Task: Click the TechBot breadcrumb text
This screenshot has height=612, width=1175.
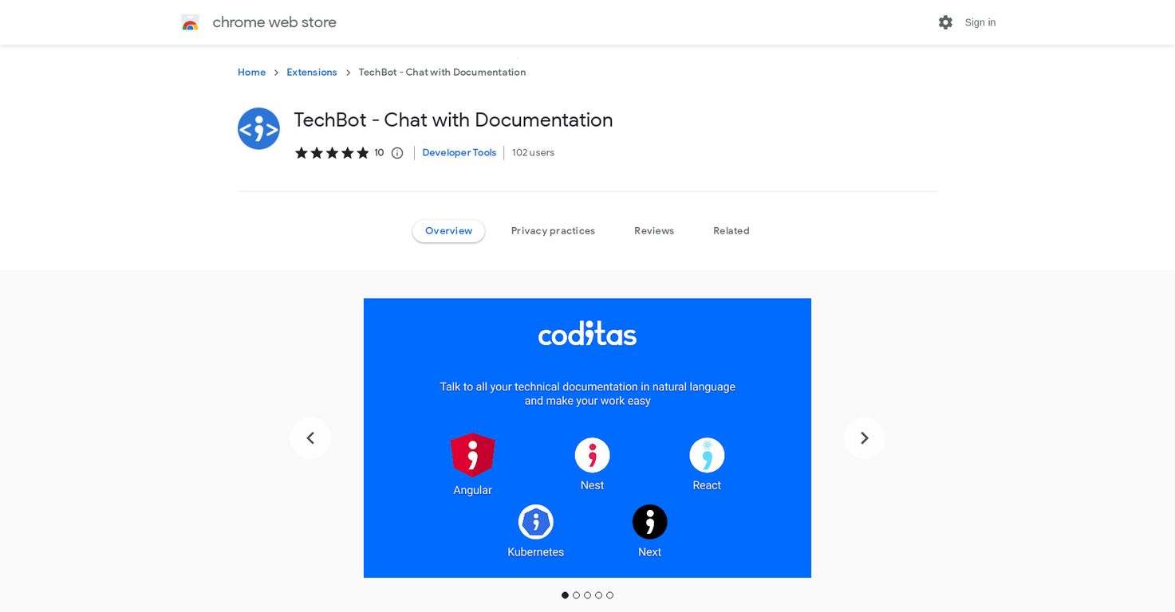Action: click(x=442, y=73)
